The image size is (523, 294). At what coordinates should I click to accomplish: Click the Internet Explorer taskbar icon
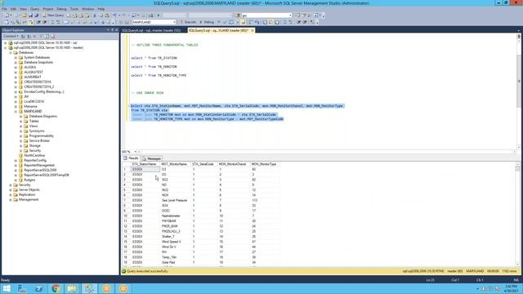[x=38, y=288]
